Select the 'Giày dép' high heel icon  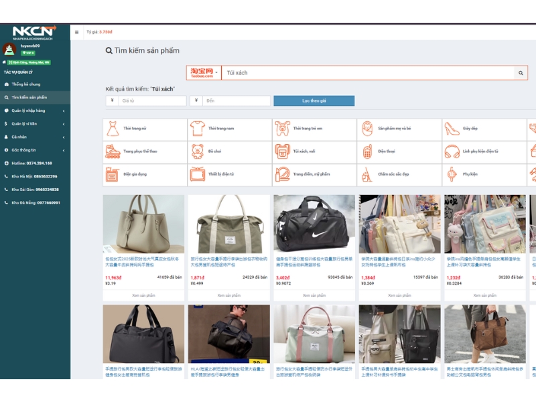click(x=452, y=128)
